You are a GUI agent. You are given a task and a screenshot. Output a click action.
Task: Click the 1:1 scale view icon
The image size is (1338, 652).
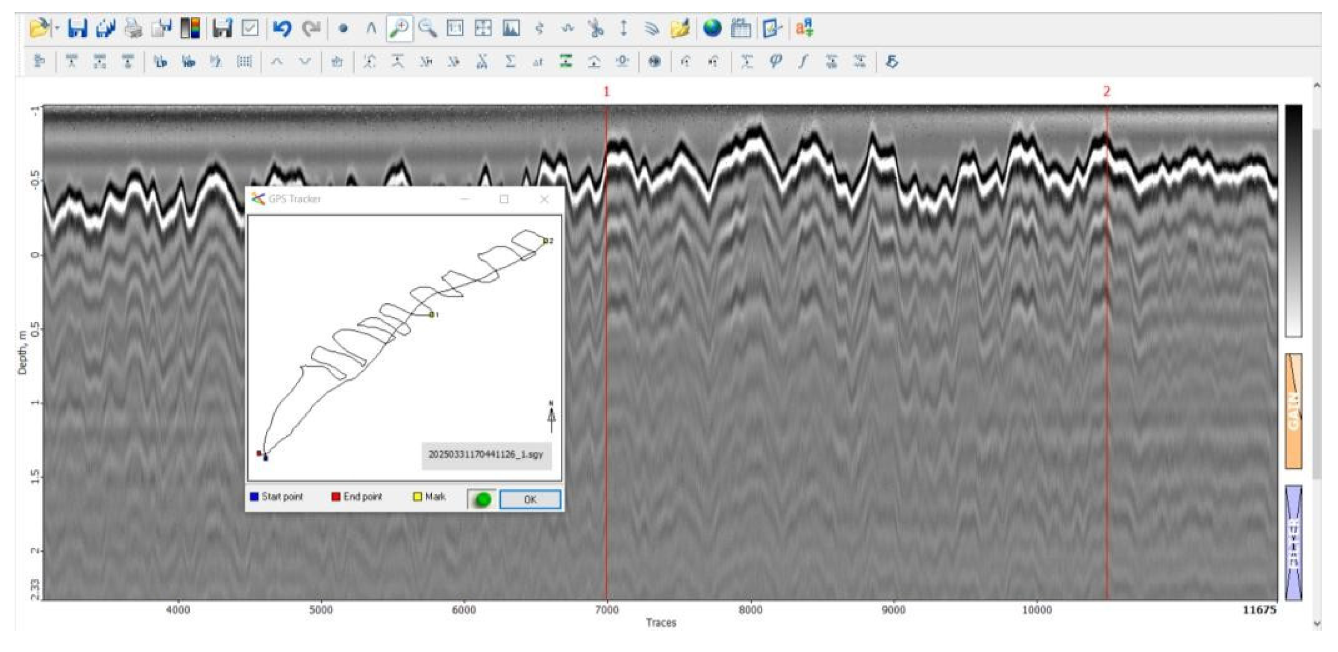[455, 28]
